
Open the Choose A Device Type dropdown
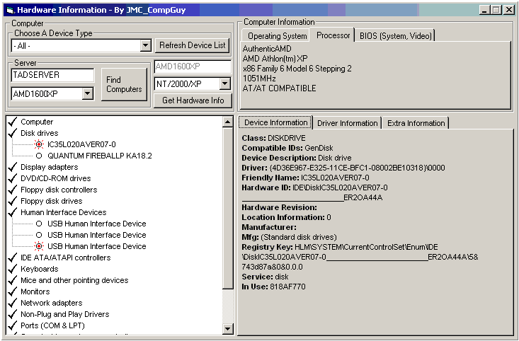click(145, 46)
